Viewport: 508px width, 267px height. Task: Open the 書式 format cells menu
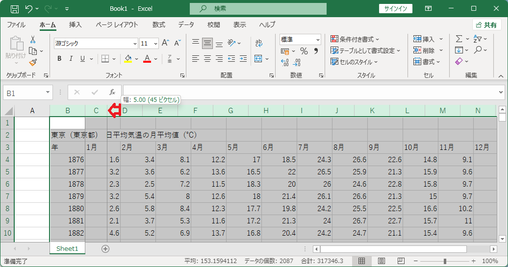427,62
